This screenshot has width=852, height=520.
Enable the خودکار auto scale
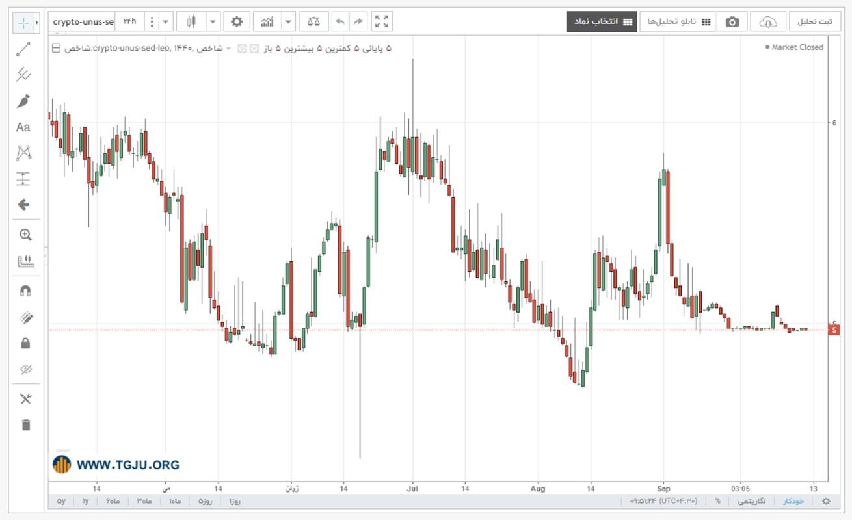793,501
